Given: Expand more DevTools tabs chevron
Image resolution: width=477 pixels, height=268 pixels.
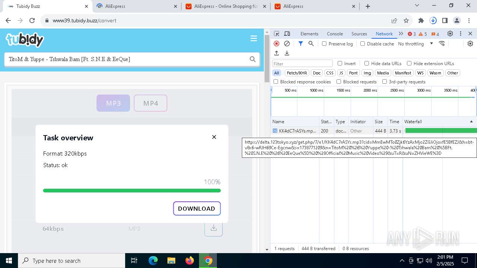Looking at the screenshot, I should coord(401,33).
